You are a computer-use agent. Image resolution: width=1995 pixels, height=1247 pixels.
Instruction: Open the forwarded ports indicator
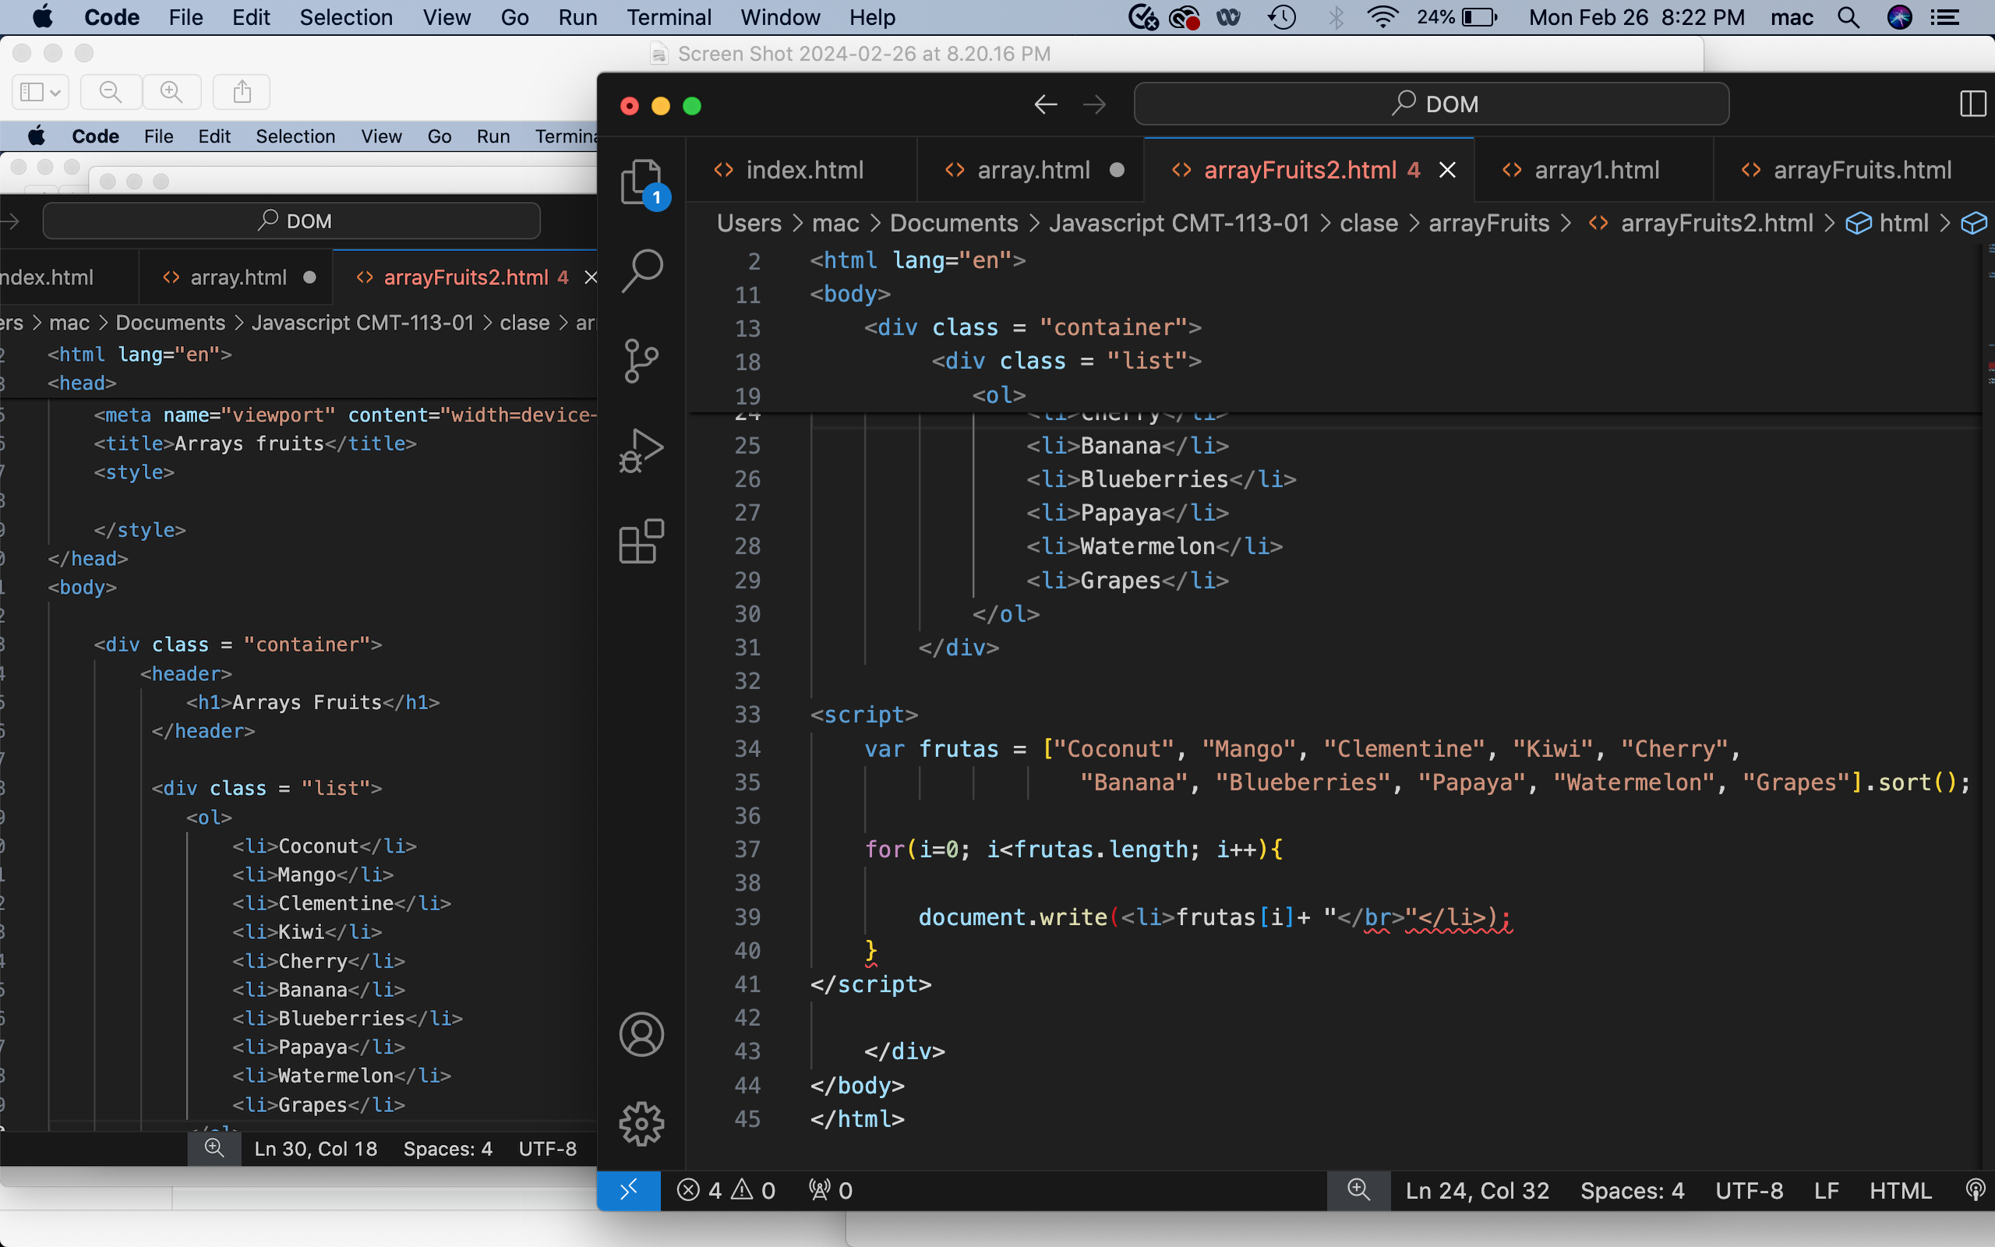828,1189
